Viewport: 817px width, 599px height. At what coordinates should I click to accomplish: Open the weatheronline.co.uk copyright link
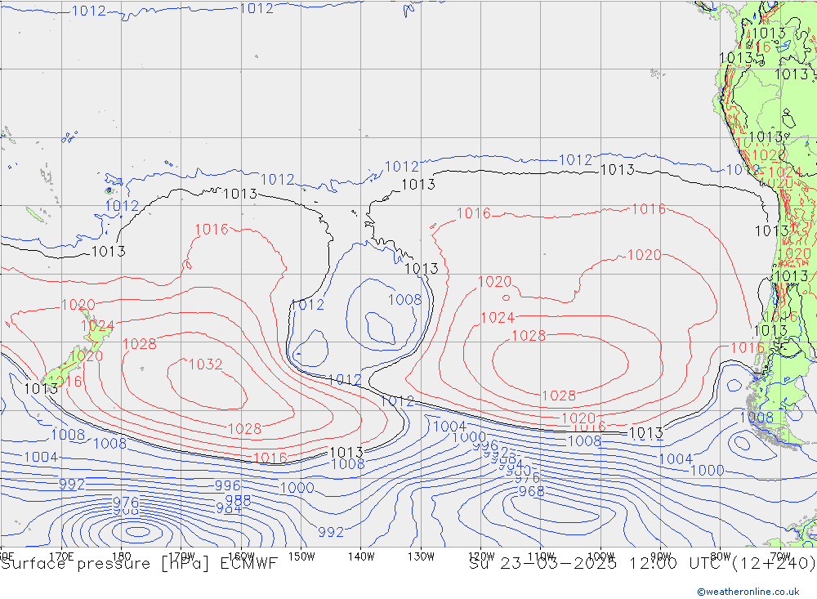click(748, 591)
